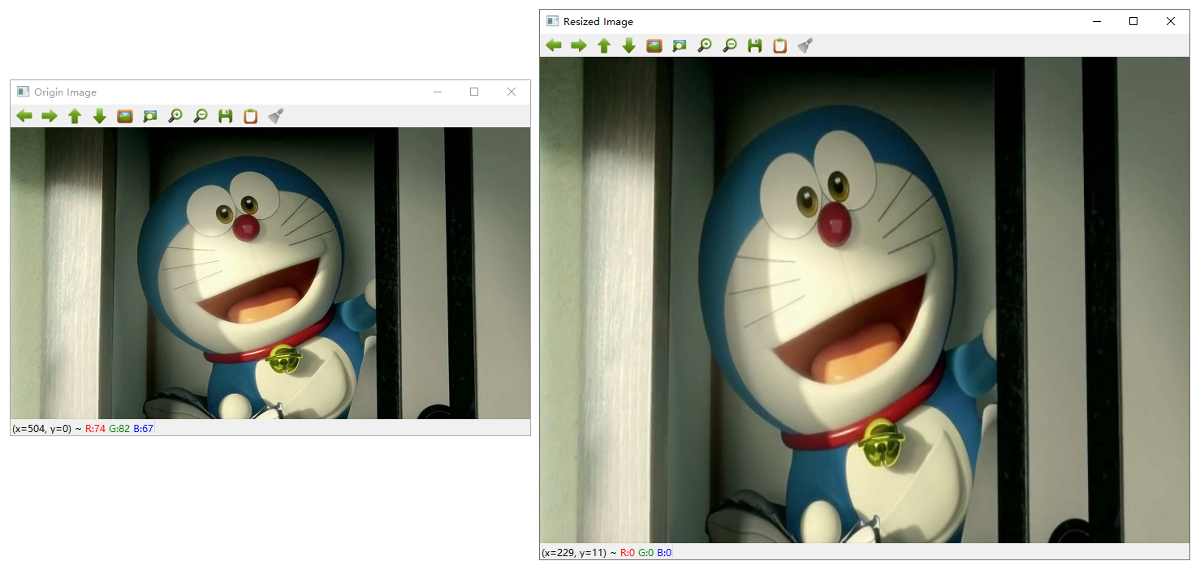1200x574 pixels.
Task: Click the 'R:0' value in Resized Image status bar
Action: [628, 553]
